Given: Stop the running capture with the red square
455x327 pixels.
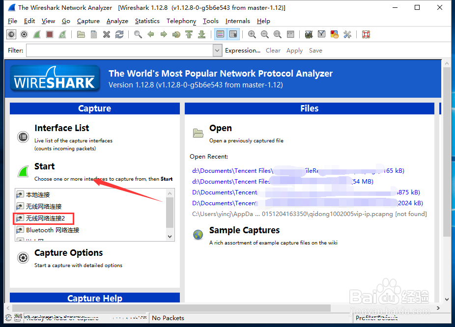Looking at the screenshot, I should click(49, 34).
